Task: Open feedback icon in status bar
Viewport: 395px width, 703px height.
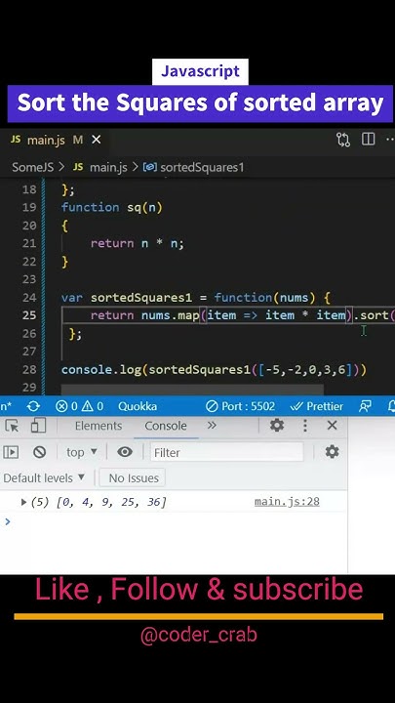Action: point(365,406)
